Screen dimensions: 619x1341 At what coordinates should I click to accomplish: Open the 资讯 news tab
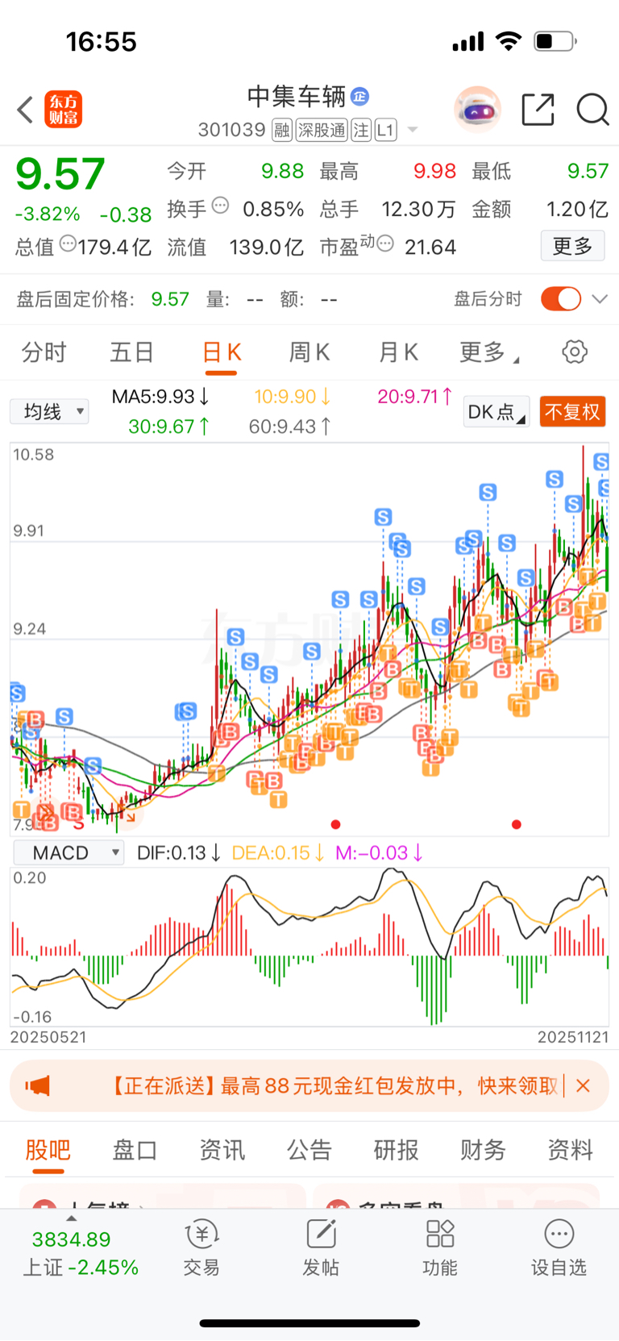pos(222,1150)
